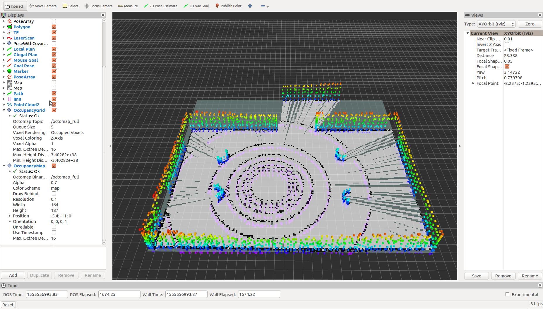Click the Mouse Goal display icon
The width and height of the screenshot is (543, 309).
[x=9, y=60]
